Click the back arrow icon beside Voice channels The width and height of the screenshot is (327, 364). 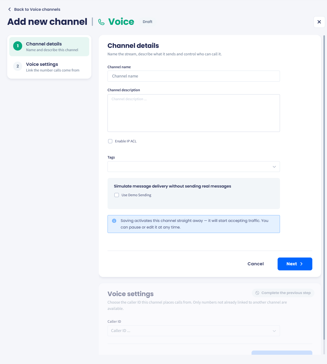click(x=9, y=9)
